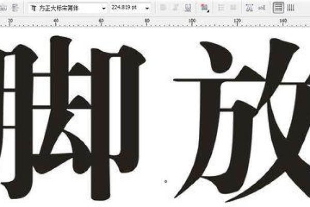Open the text properties docker icon
This screenshot has width=310, height=207.
[x=250, y=8]
